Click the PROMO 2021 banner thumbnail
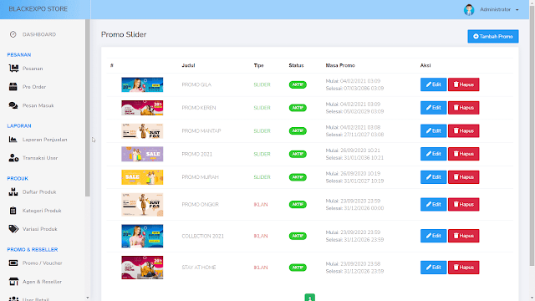This screenshot has height=301, width=535. tap(142, 154)
